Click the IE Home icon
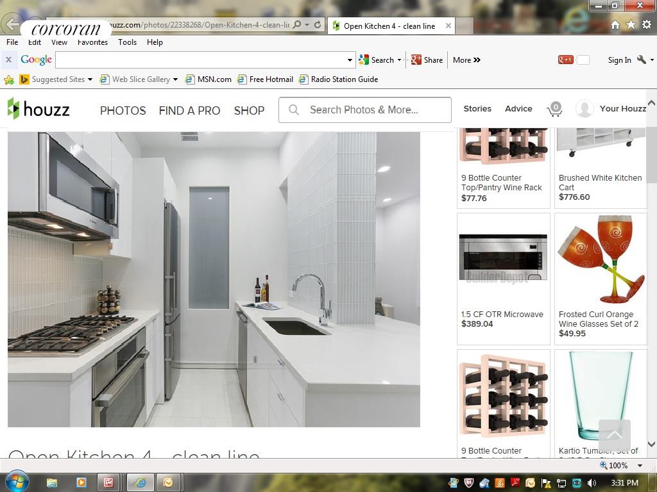 pyautogui.click(x=615, y=25)
